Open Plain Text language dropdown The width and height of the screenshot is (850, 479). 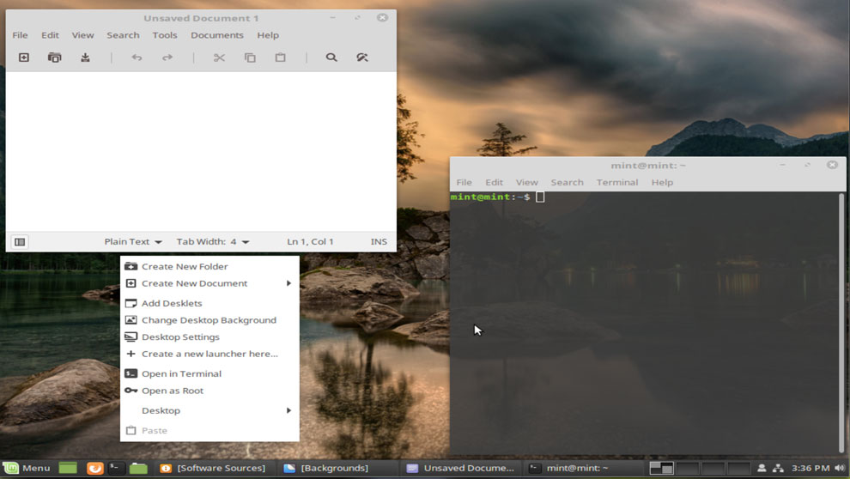pos(133,242)
